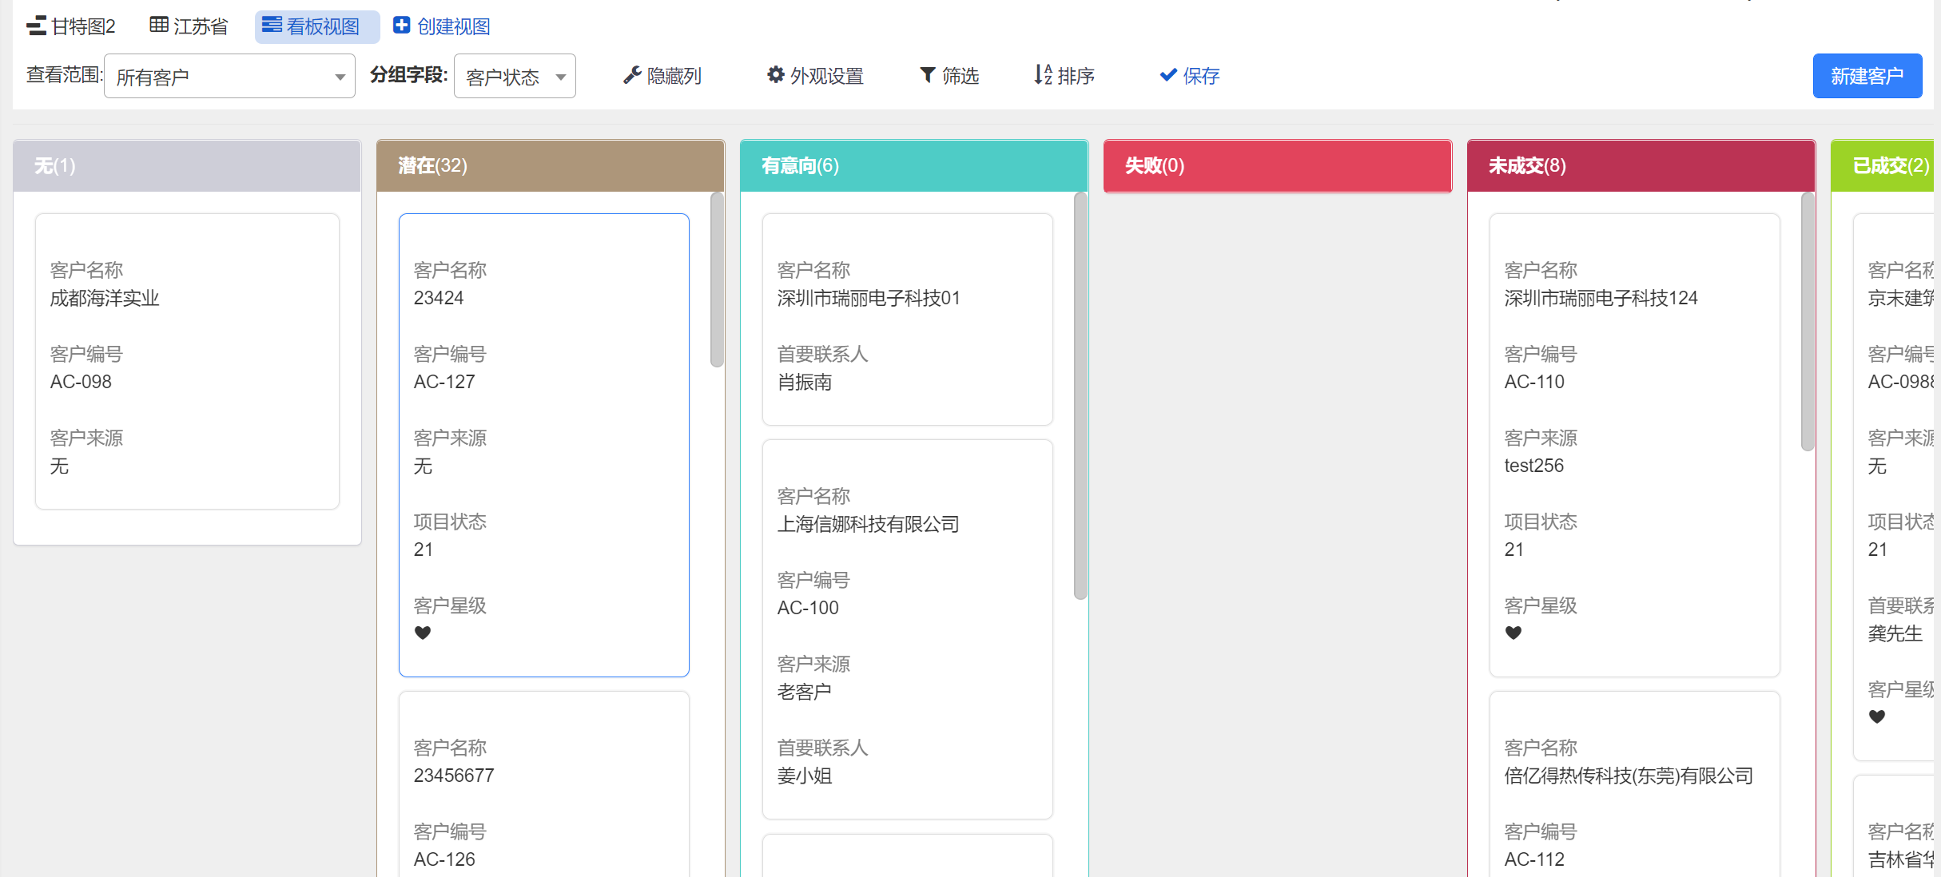Click the 潜在 column vertical scrollbar

pyautogui.click(x=717, y=280)
